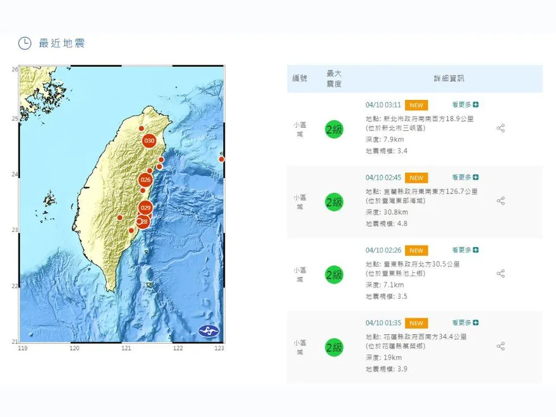Select epicenter marker 026 on the map
556x417 pixels.
[x=145, y=179]
